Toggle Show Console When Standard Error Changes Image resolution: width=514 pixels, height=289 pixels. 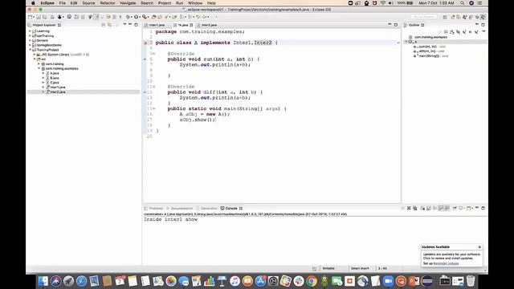point(447,208)
